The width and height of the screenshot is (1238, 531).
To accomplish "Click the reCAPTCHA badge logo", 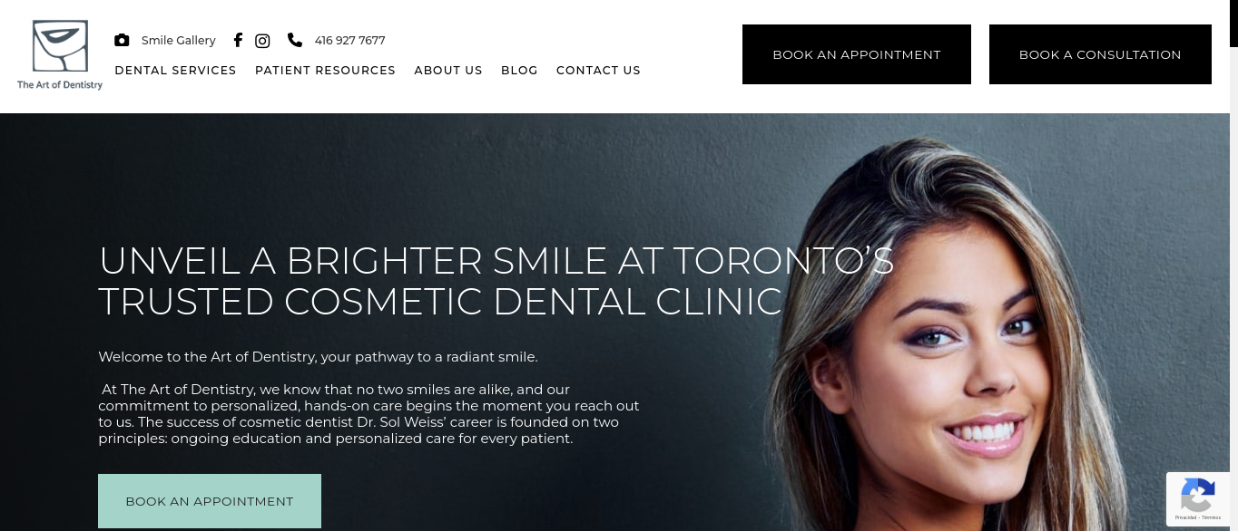I will coord(1198,497).
